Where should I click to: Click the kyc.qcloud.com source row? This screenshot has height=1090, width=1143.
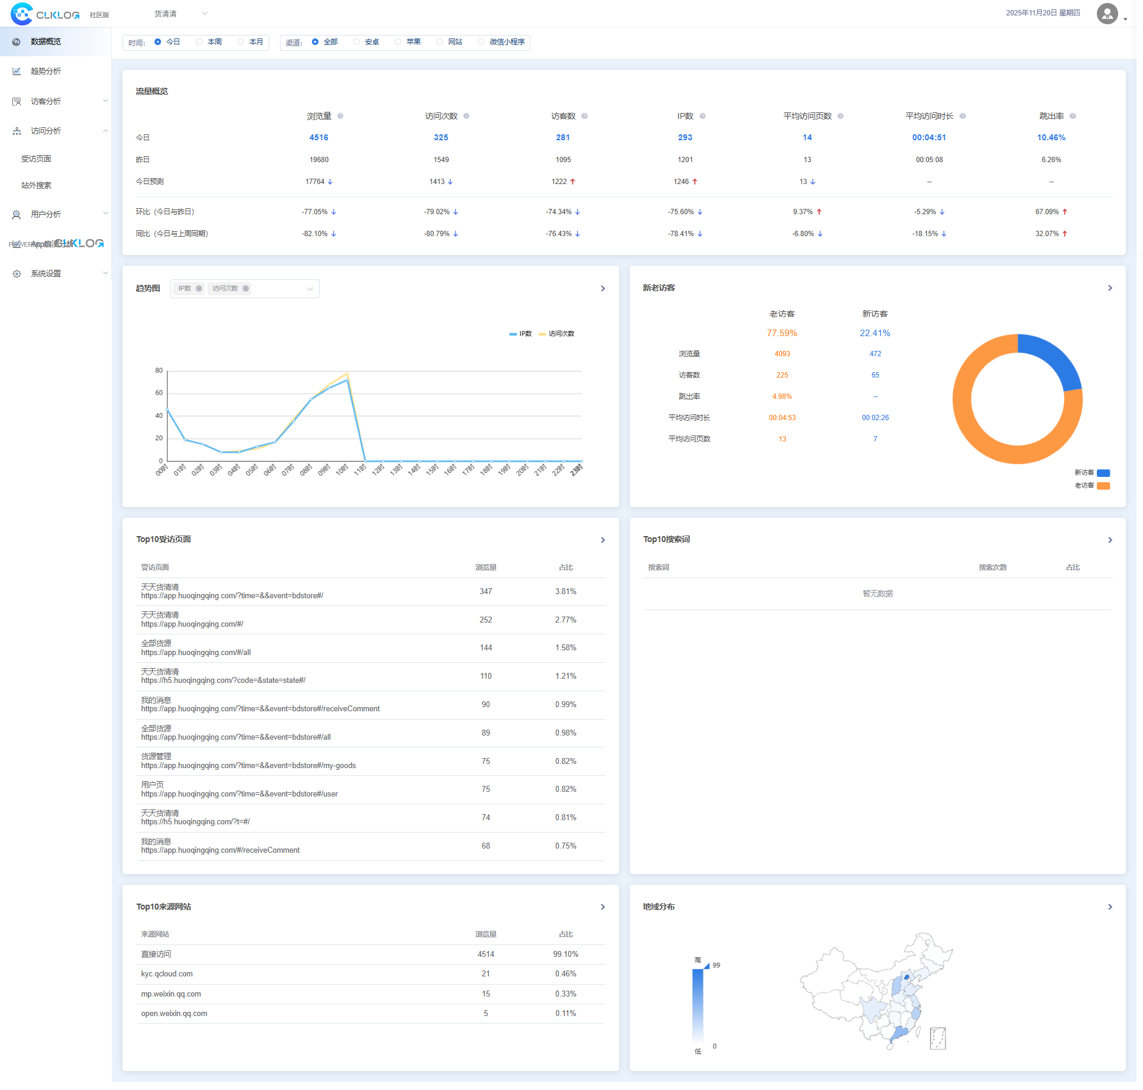click(167, 974)
